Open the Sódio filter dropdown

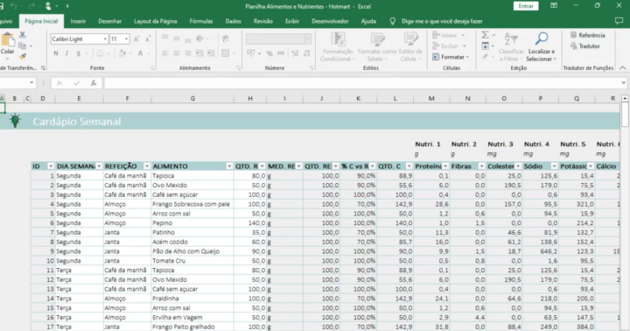click(x=554, y=166)
